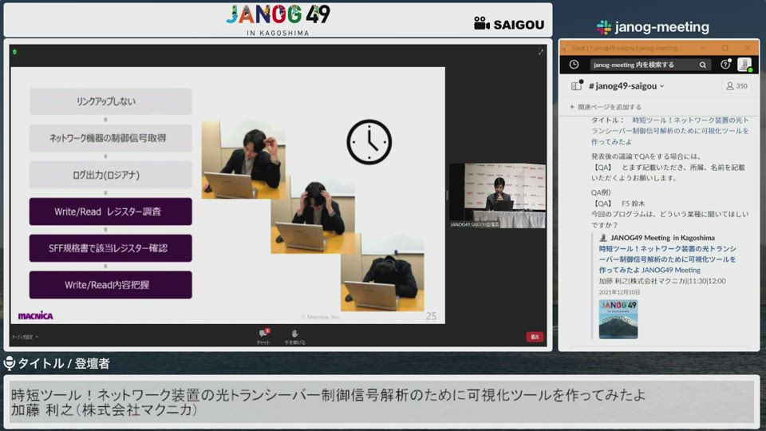Select the speaker camera video tile

[x=497, y=196]
